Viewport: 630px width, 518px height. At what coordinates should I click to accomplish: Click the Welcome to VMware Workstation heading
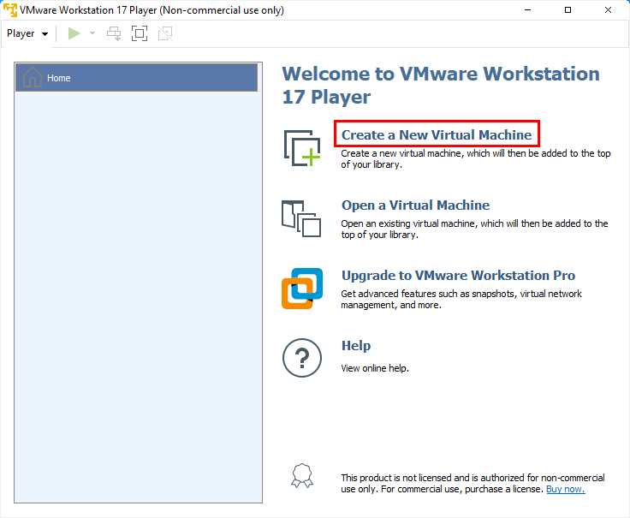click(x=441, y=86)
